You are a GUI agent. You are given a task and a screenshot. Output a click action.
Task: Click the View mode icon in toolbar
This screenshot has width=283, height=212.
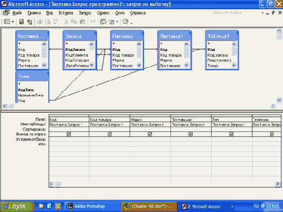[7, 22]
